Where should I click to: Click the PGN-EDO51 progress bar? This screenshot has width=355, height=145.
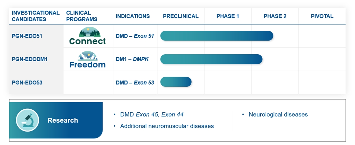tap(217, 36)
